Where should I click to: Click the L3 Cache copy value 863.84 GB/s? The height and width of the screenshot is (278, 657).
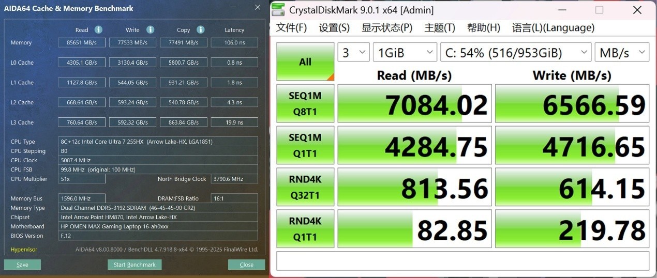pyautogui.click(x=183, y=122)
